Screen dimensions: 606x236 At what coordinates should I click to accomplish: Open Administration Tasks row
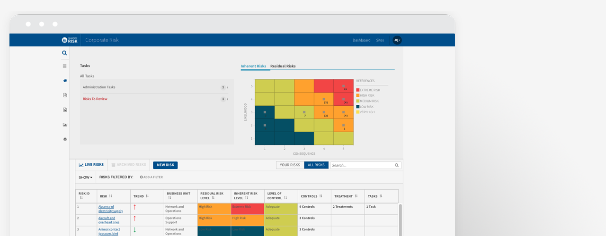tap(157, 87)
